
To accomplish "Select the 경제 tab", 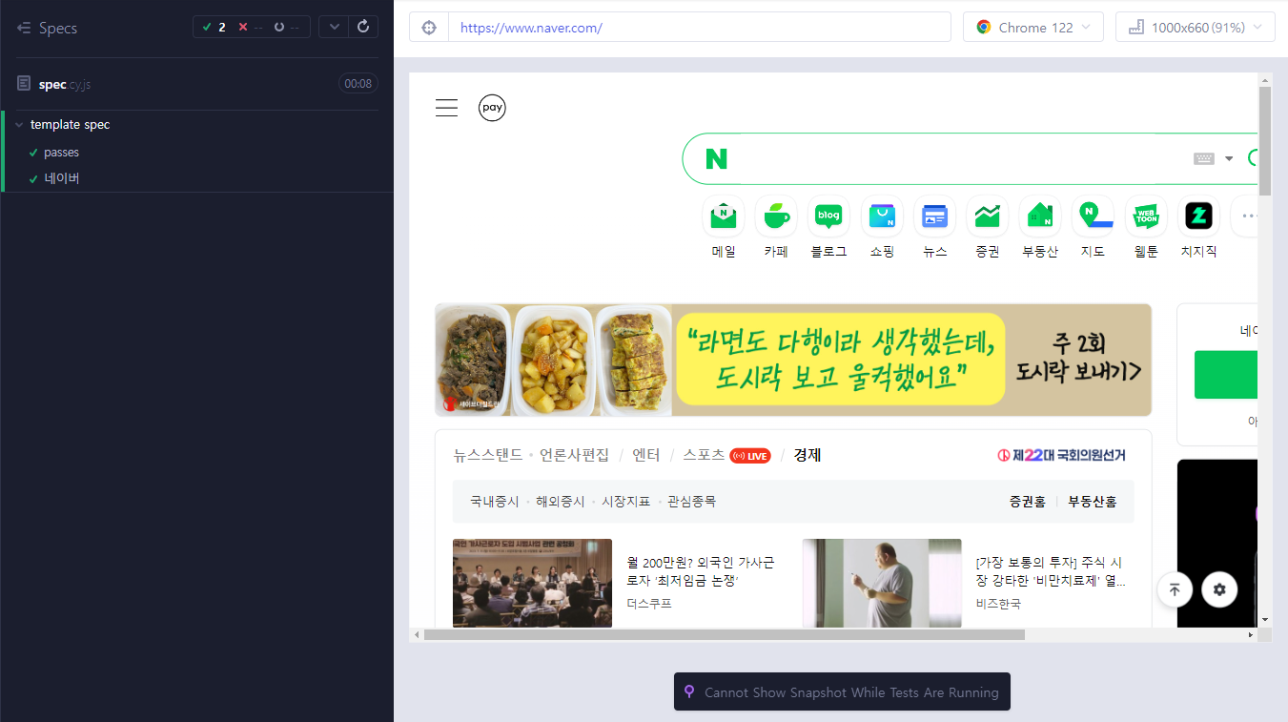I will pyautogui.click(x=808, y=455).
